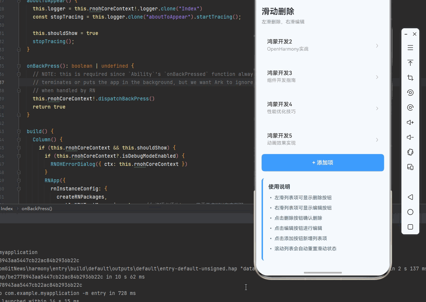Collapse the build() method fold marker
The width and height of the screenshot is (426, 302).
click(19, 131)
